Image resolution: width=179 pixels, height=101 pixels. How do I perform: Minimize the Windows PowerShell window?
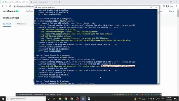click(146, 7)
